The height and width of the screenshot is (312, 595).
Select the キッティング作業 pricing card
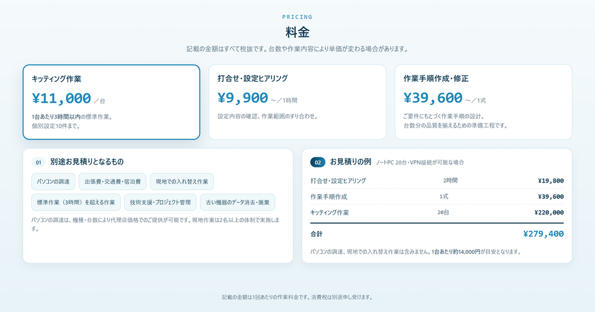(x=111, y=102)
